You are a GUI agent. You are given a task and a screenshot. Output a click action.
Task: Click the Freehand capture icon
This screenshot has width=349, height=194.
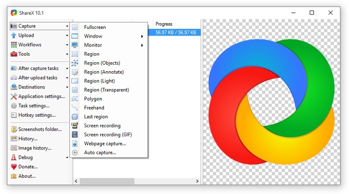click(75, 108)
